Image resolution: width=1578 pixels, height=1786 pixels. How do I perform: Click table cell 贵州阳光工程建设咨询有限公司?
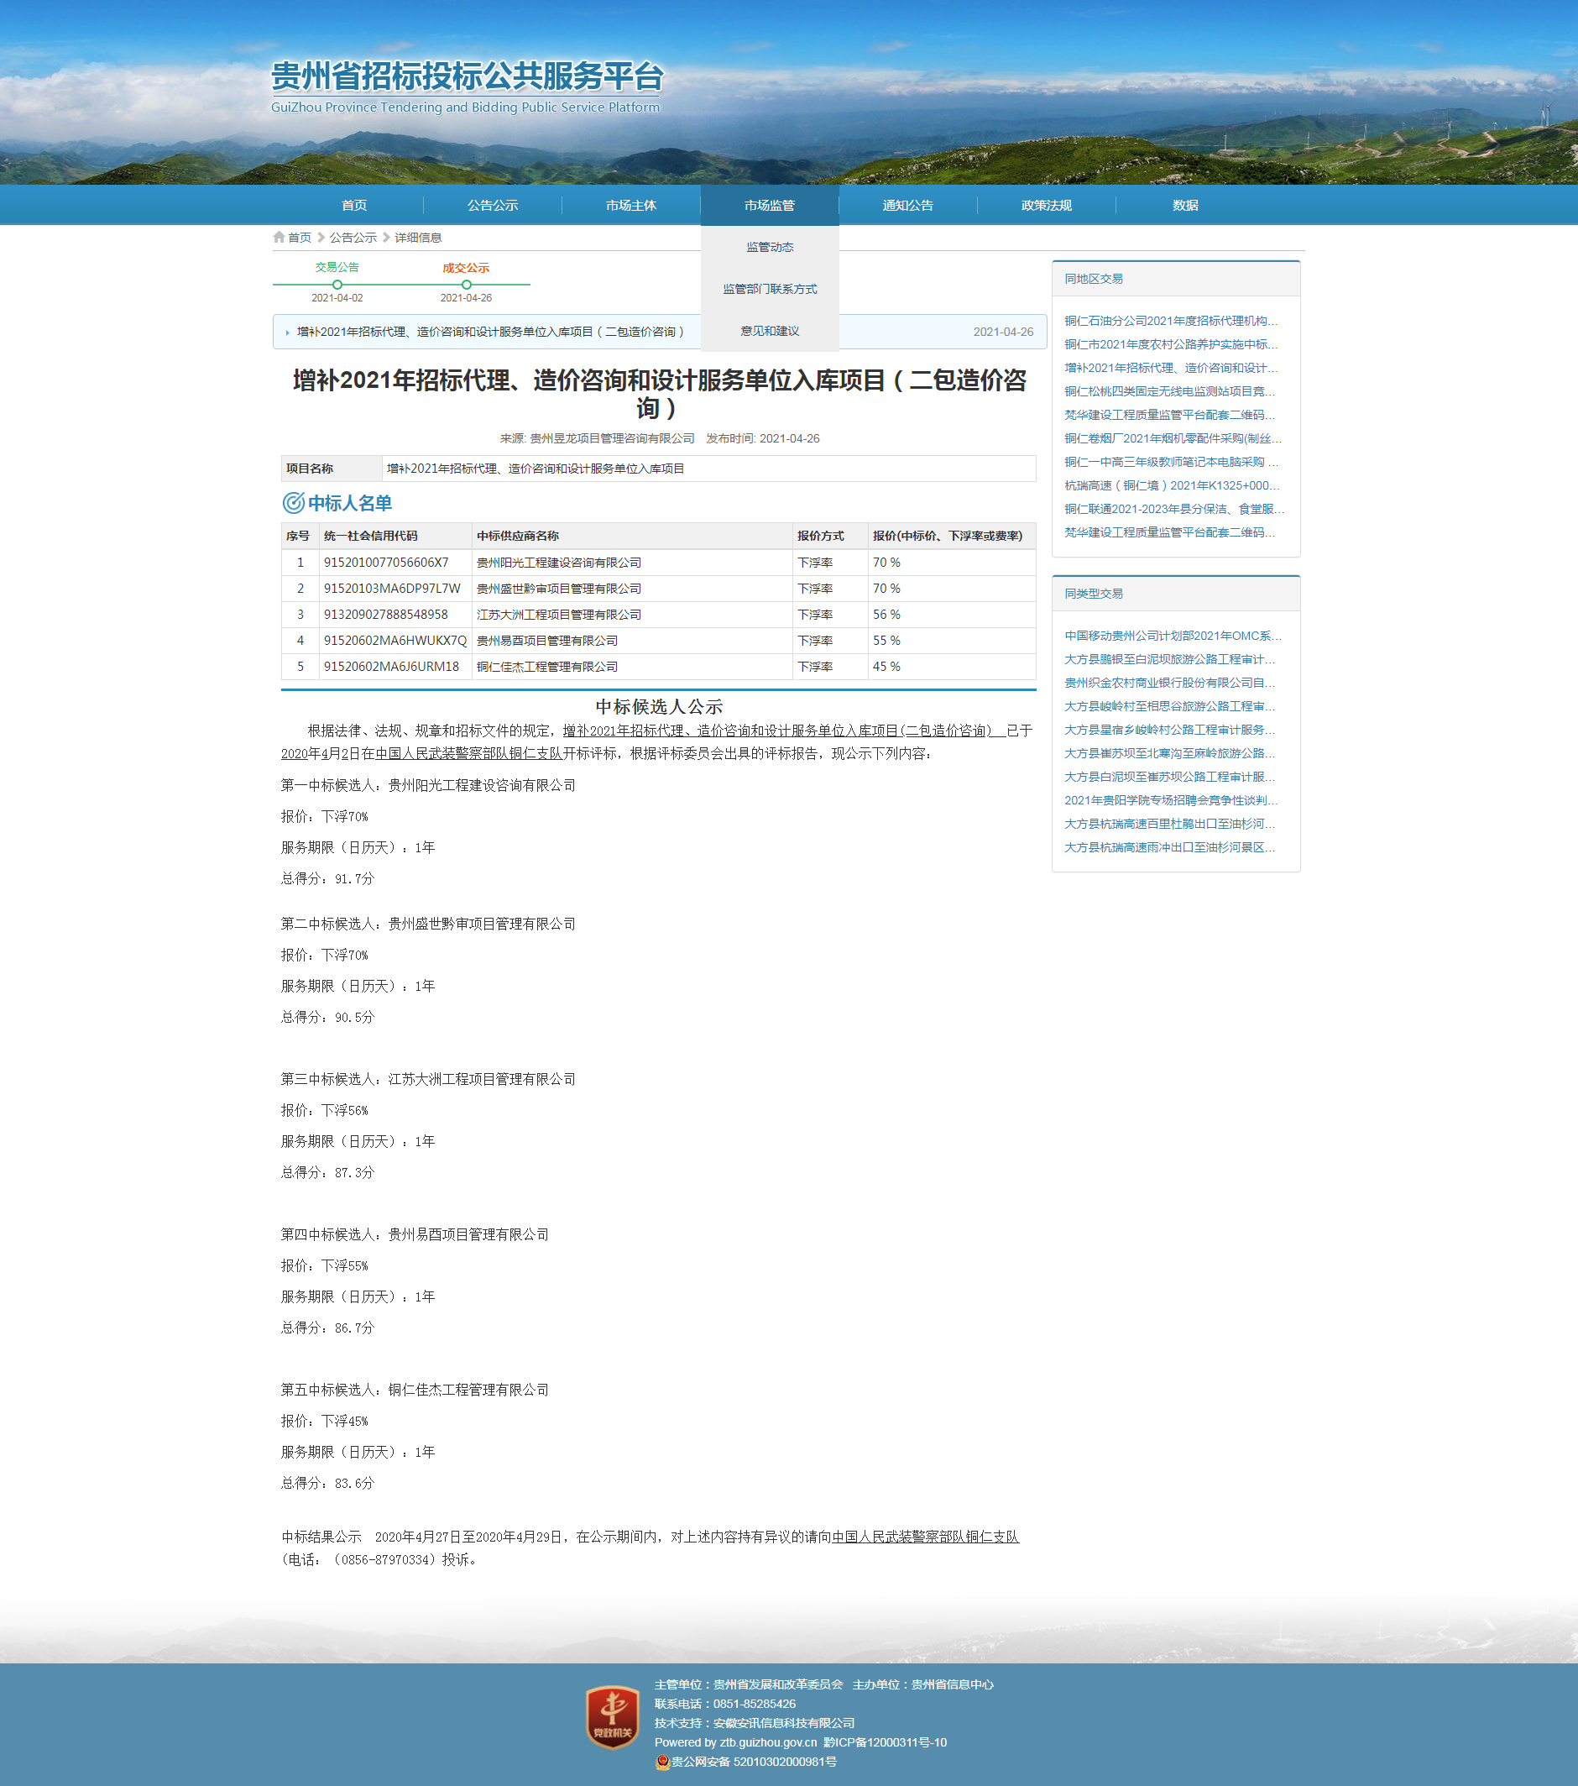630,563
